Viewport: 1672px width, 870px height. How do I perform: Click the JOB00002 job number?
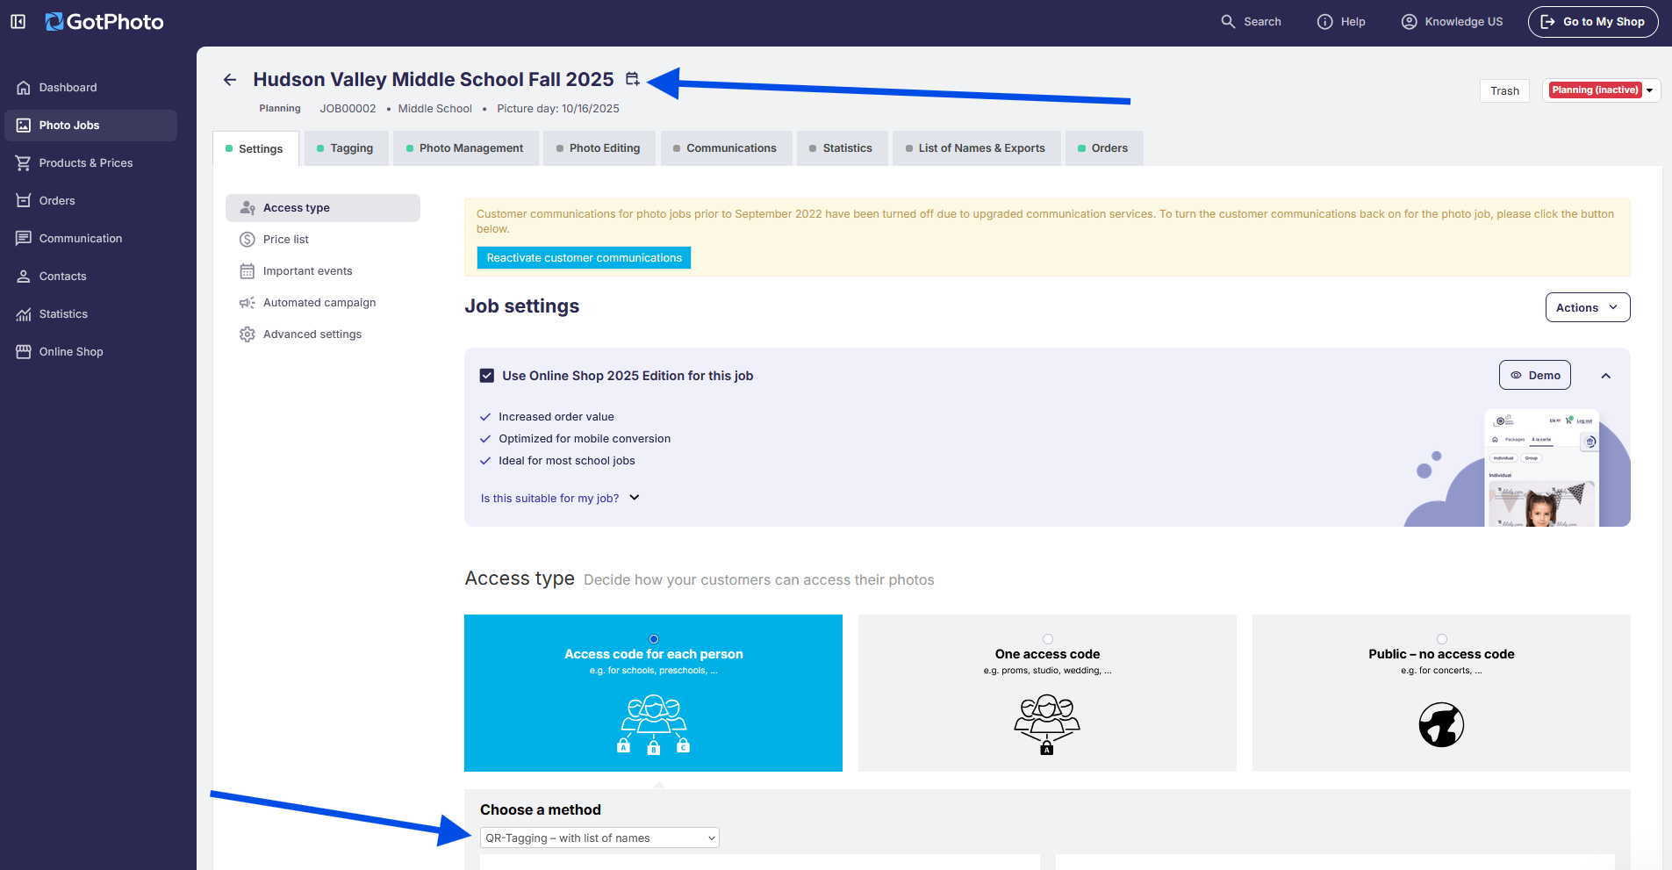[x=348, y=109]
